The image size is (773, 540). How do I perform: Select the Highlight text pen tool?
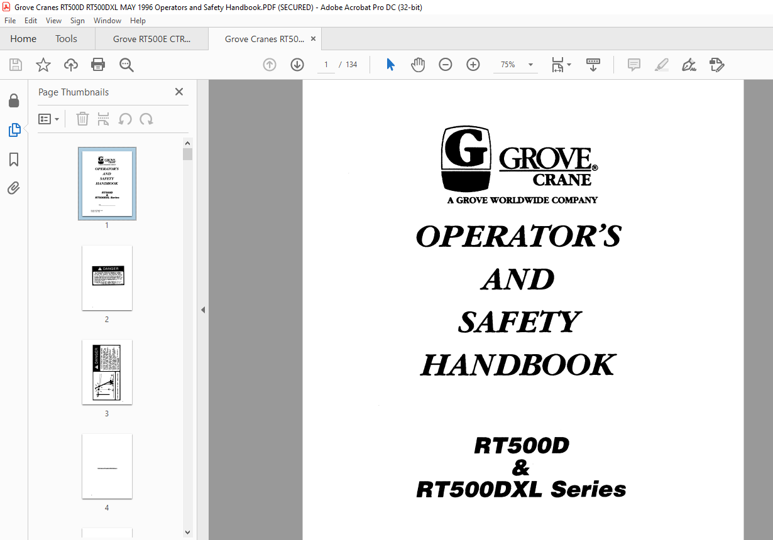point(661,65)
